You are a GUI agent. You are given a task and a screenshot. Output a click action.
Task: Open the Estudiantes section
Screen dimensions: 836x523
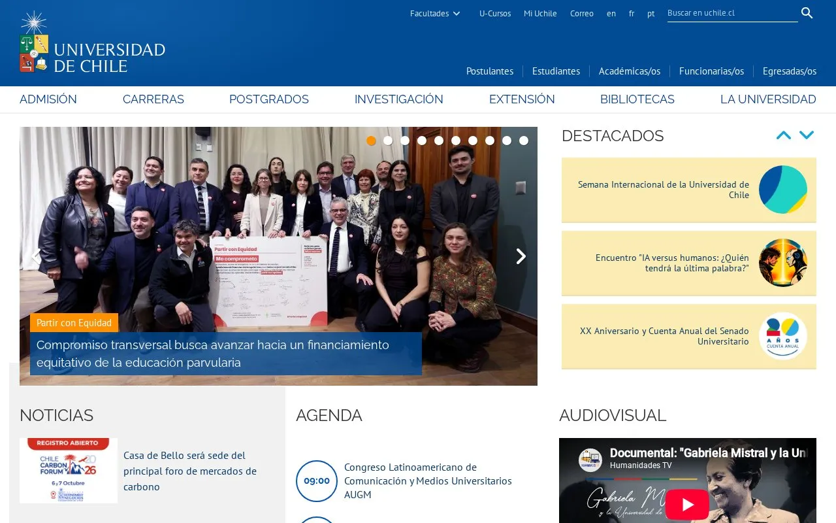(x=556, y=71)
